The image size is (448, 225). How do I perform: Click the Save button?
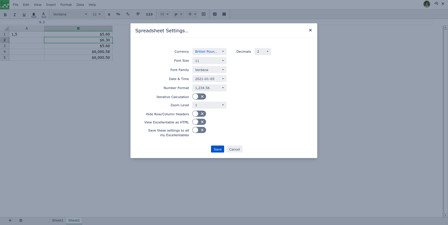[217, 149]
